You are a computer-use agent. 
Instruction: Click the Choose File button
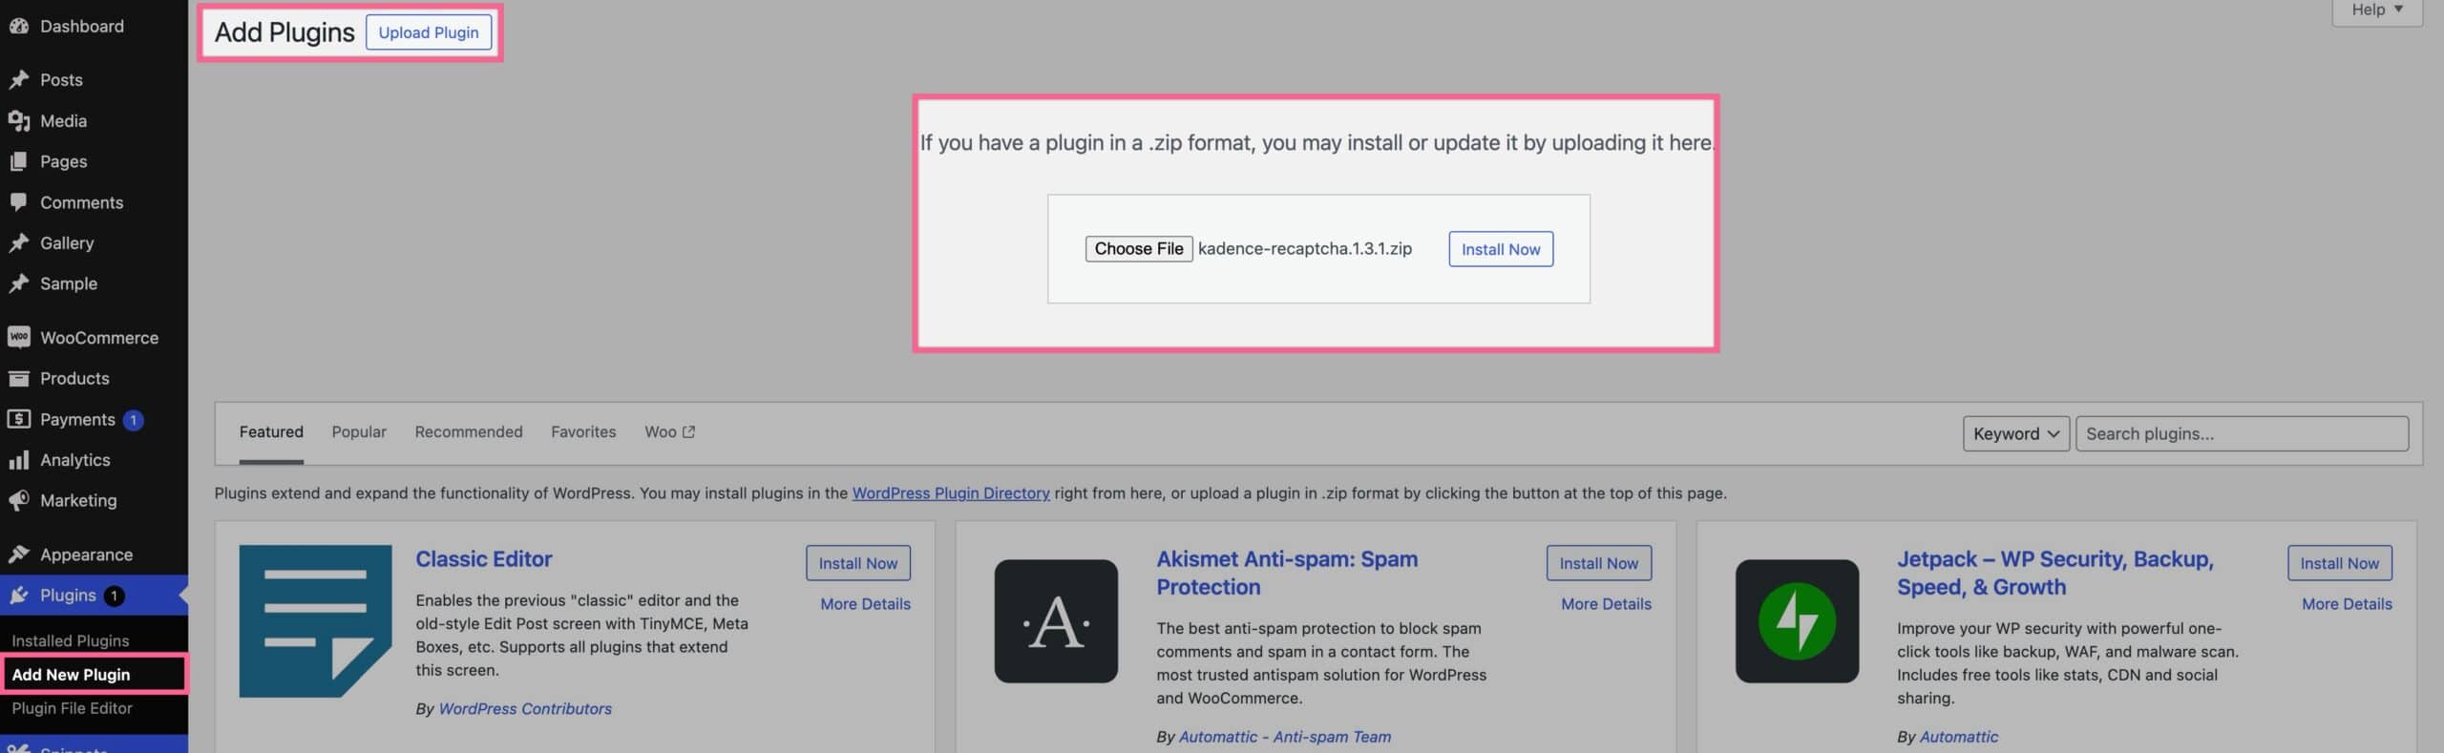pos(1139,249)
